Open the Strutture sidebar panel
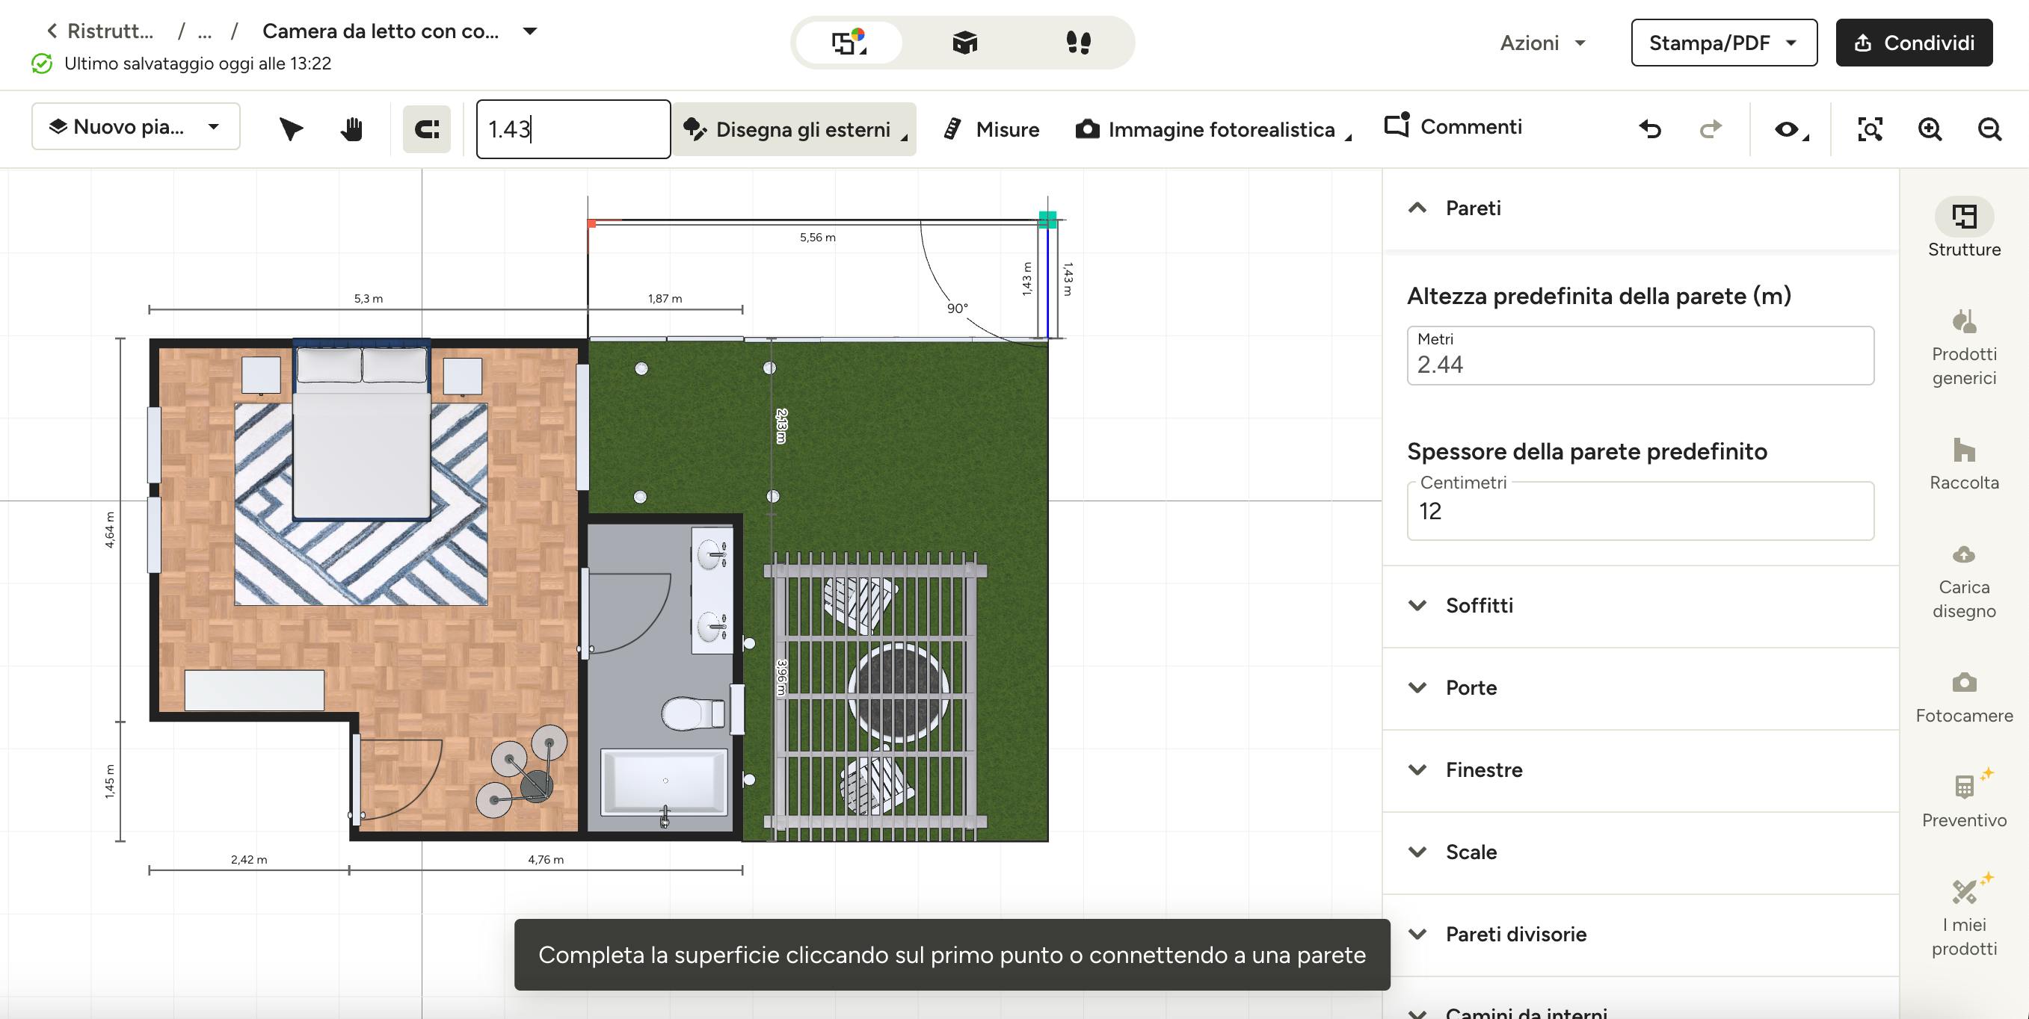Screen dimensions: 2029x1019 tap(1964, 227)
